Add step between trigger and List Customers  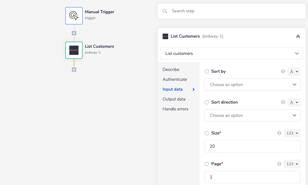click(x=74, y=33)
